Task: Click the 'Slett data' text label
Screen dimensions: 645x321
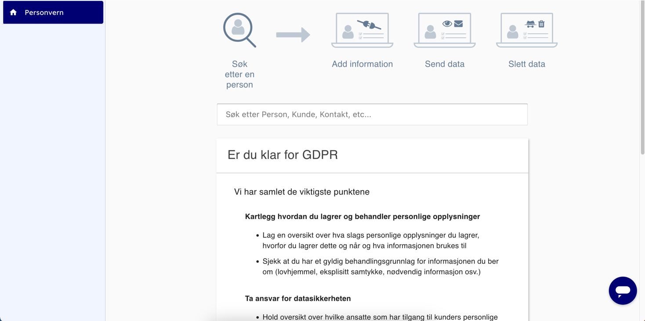Action: pyautogui.click(x=526, y=64)
